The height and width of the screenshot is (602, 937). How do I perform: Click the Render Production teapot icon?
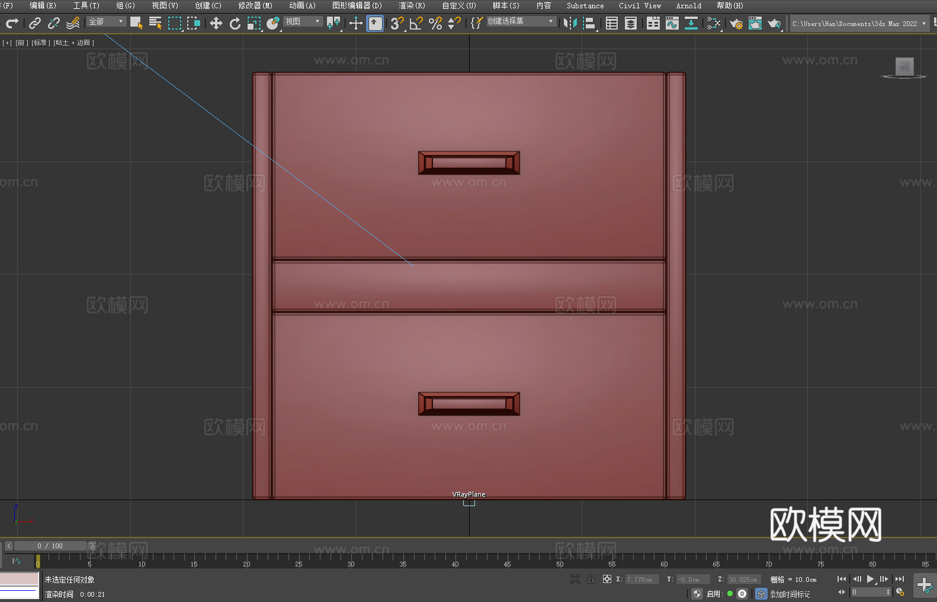[x=774, y=23]
